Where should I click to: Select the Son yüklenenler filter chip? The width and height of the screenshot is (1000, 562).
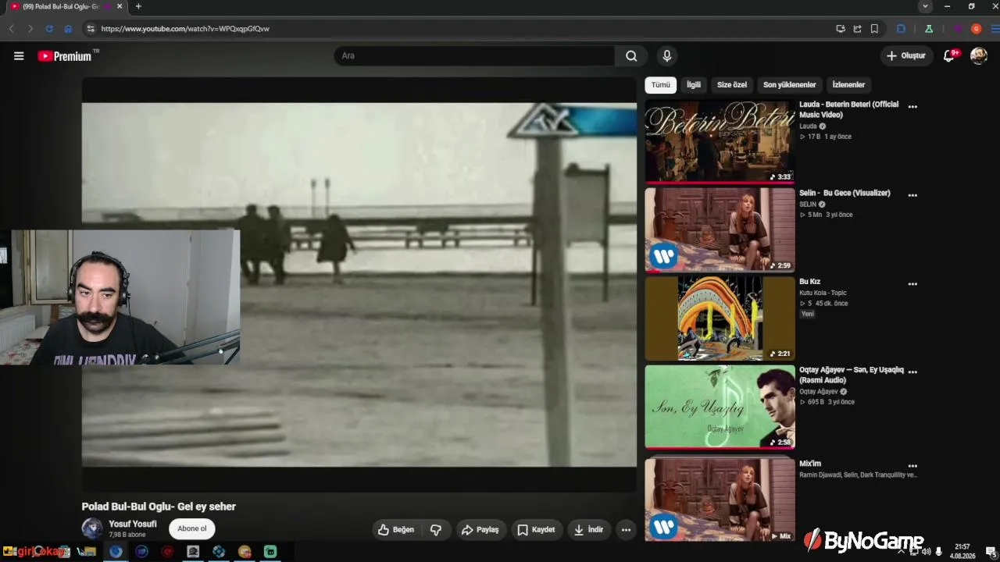click(790, 85)
